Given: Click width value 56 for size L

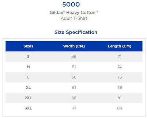Looking at the screenshot, I should pos(74,77).
